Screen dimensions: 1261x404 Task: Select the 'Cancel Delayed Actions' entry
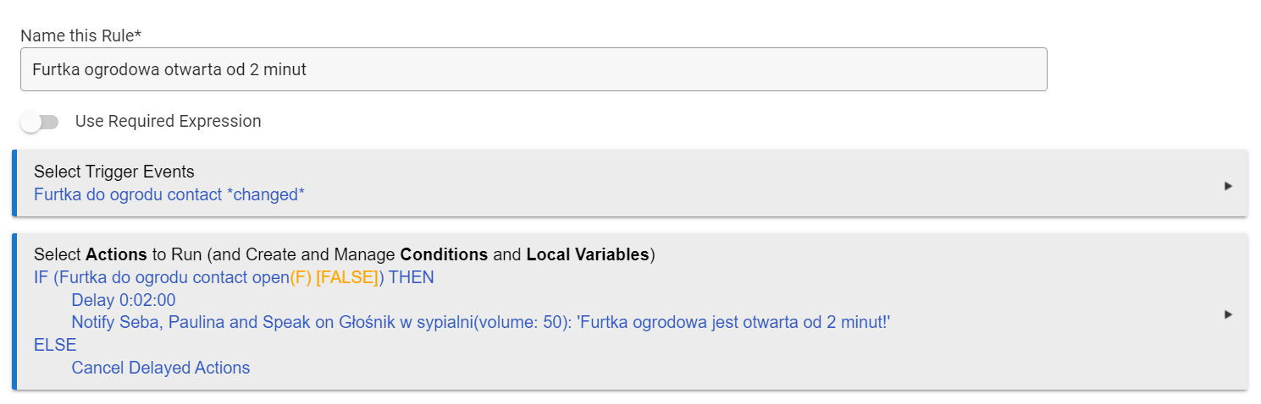(161, 368)
